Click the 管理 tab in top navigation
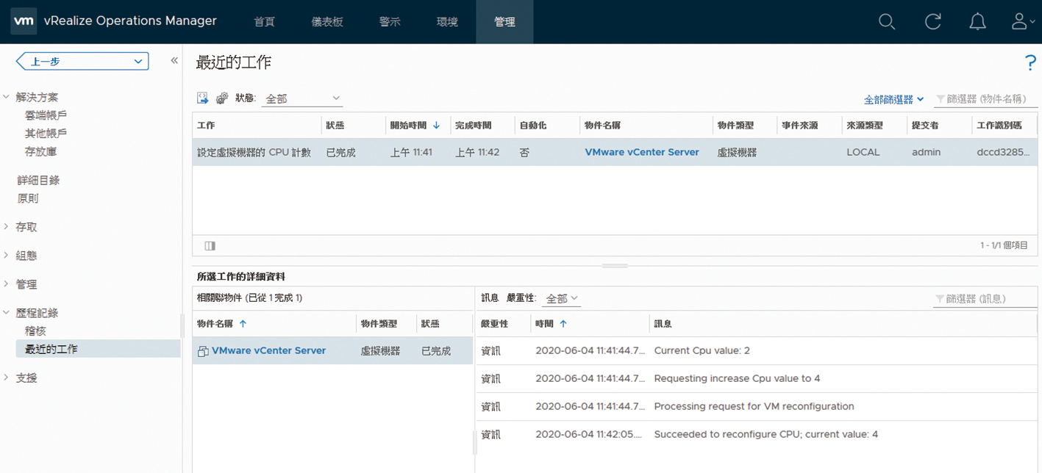Viewport: 1042px width, 473px height. [x=504, y=22]
